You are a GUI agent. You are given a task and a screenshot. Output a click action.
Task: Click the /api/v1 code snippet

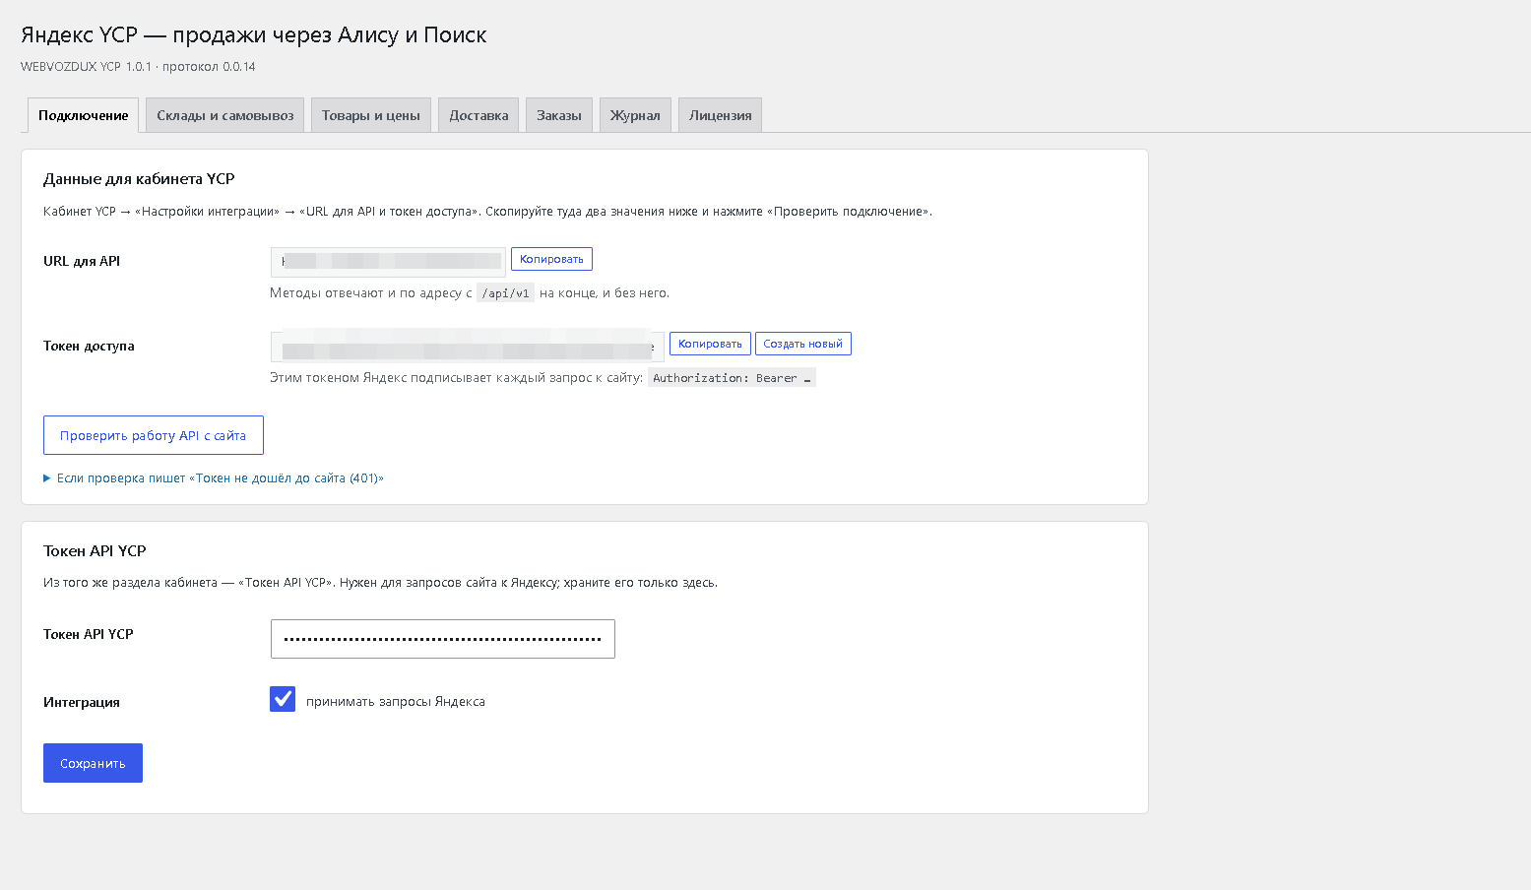pos(505,293)
